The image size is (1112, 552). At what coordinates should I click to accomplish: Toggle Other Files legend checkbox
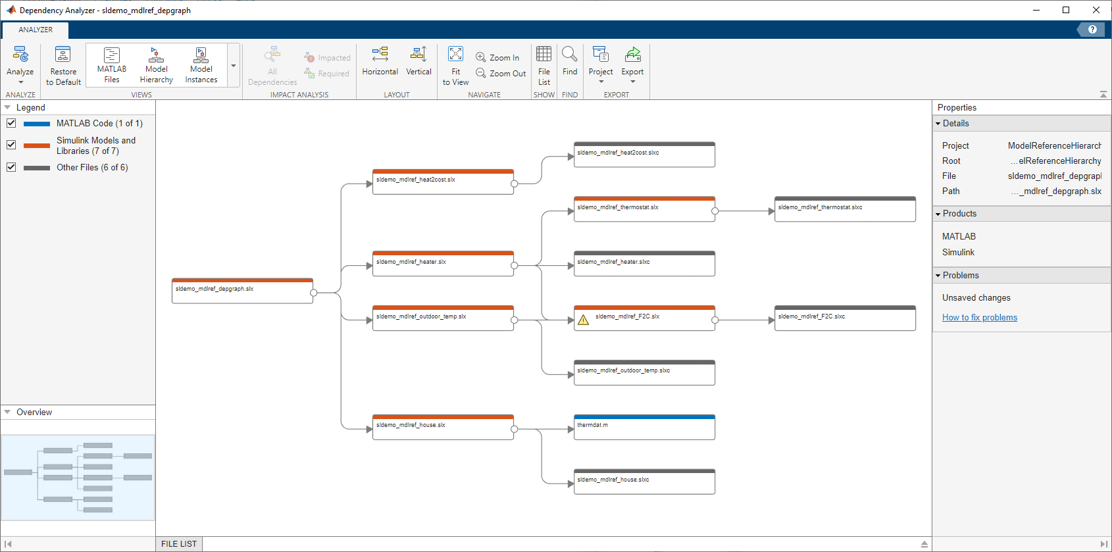click(11, 167)
